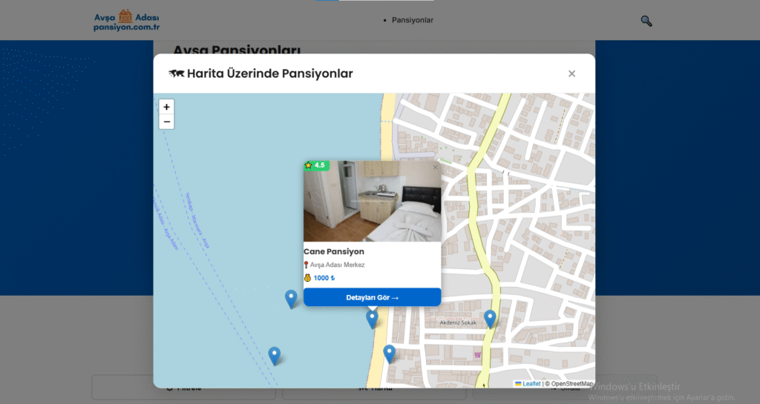
Task: Open the OpenStreetMap attribution link
Action: pos(571,383)
